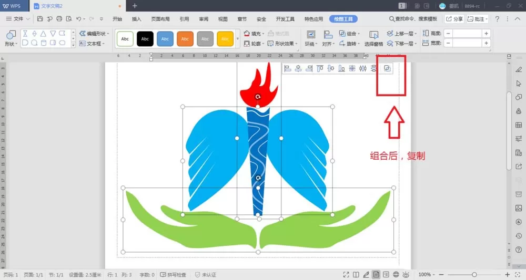Click the 对齐 align button
The height and width of the screenshot is (280, 526).
tap(328, 38)
